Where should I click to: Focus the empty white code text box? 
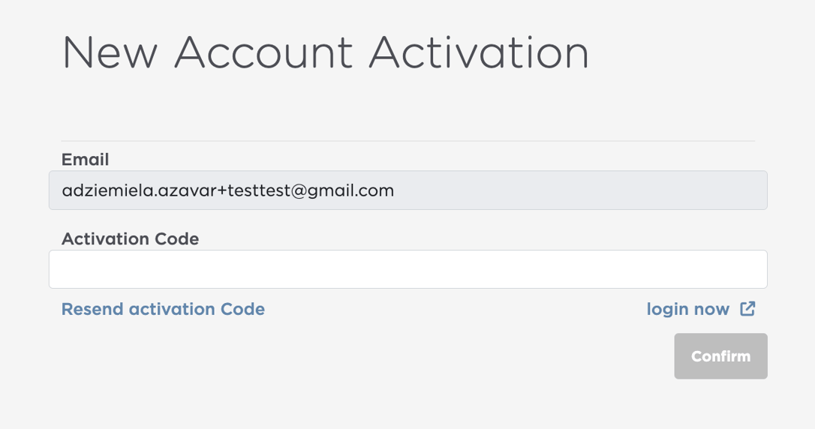(407, 269)
